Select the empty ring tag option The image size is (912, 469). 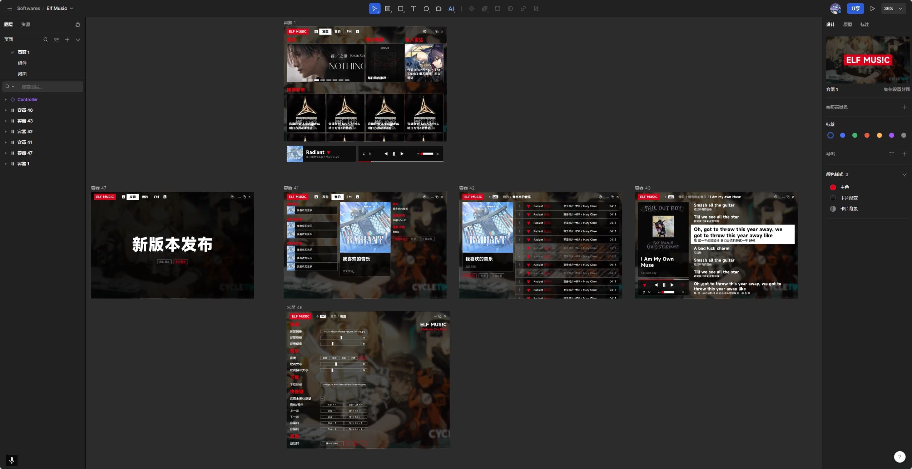point(830,135)
